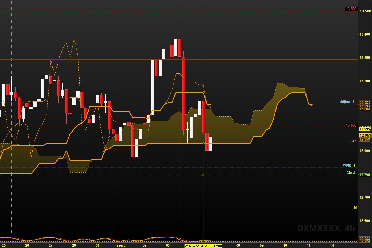This screenshot has width=372, height=248.
Task: Click date 14 on the time axis
Action: 332,245
